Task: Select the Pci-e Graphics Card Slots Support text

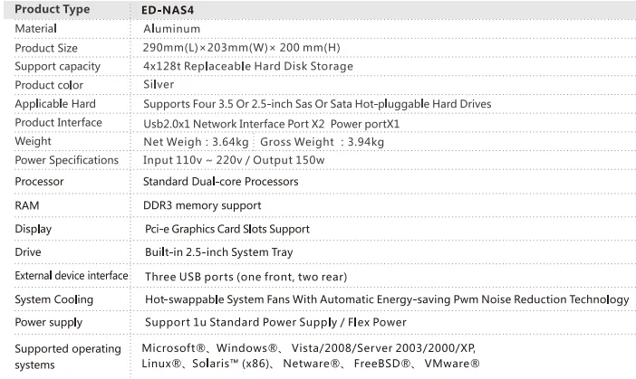Action: coord(226,229)
